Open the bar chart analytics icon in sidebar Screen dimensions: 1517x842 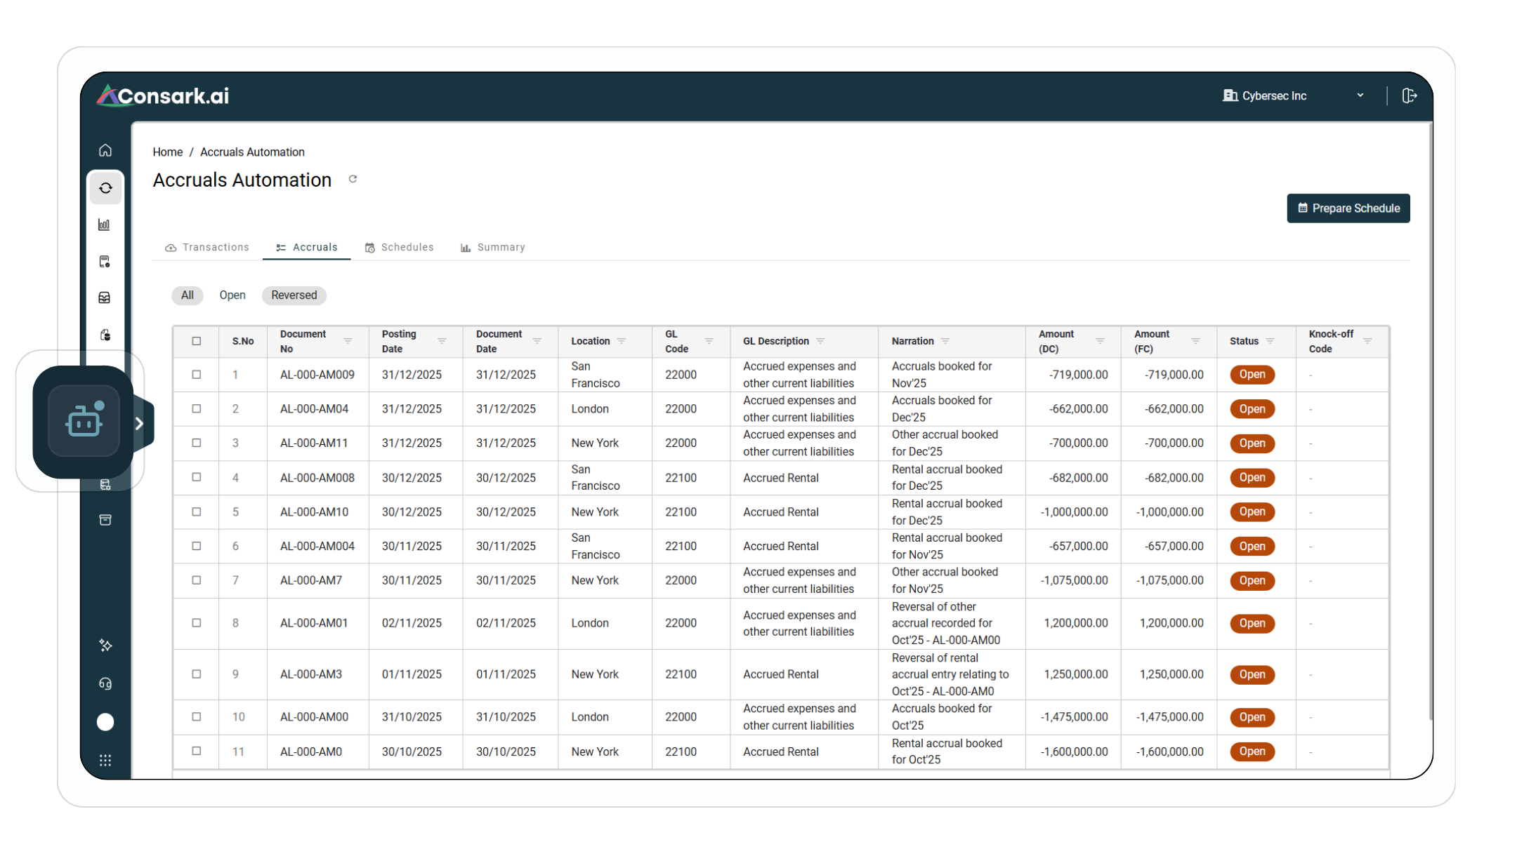[105, 225]
